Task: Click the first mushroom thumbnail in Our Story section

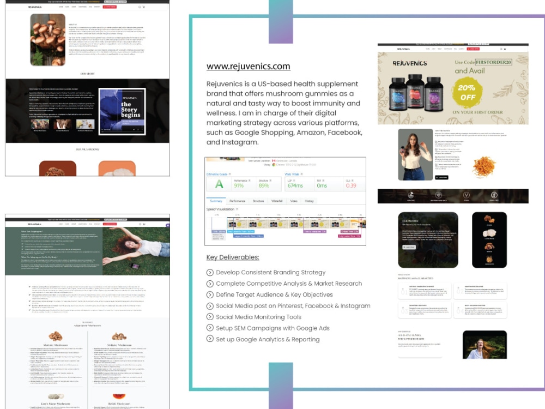Action: (x=40, y=124)
